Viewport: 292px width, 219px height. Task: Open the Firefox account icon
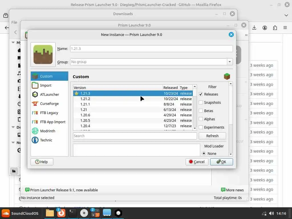pyautogui.click(x=265, y=28)
